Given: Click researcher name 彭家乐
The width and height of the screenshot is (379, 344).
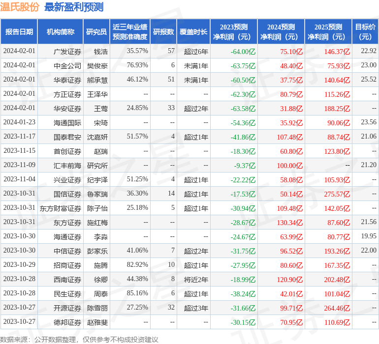Looking at the screenshot, I should pos(97,251).
